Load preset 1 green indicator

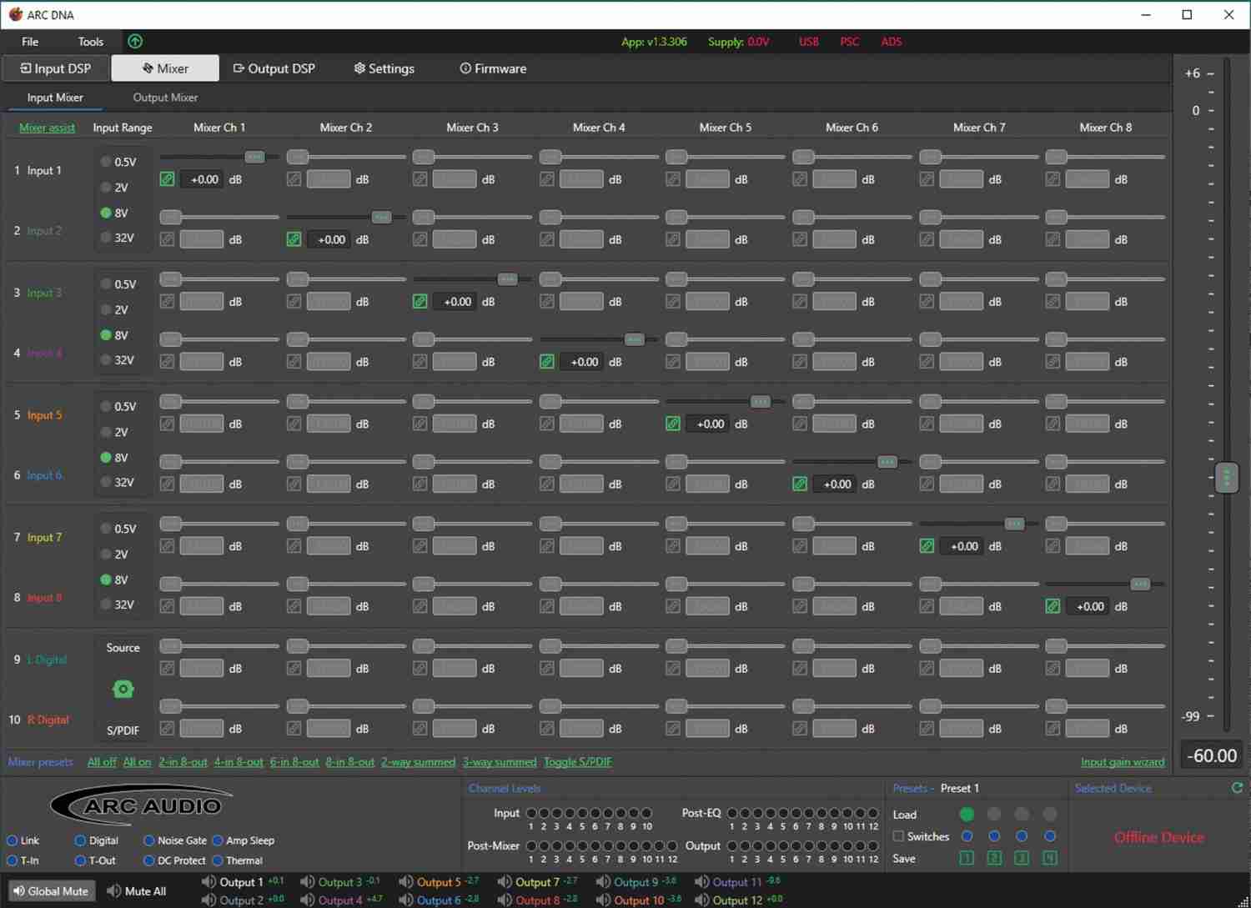967,814
